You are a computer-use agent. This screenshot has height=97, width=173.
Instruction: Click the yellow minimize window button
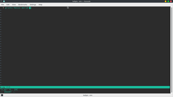(165, 1)
